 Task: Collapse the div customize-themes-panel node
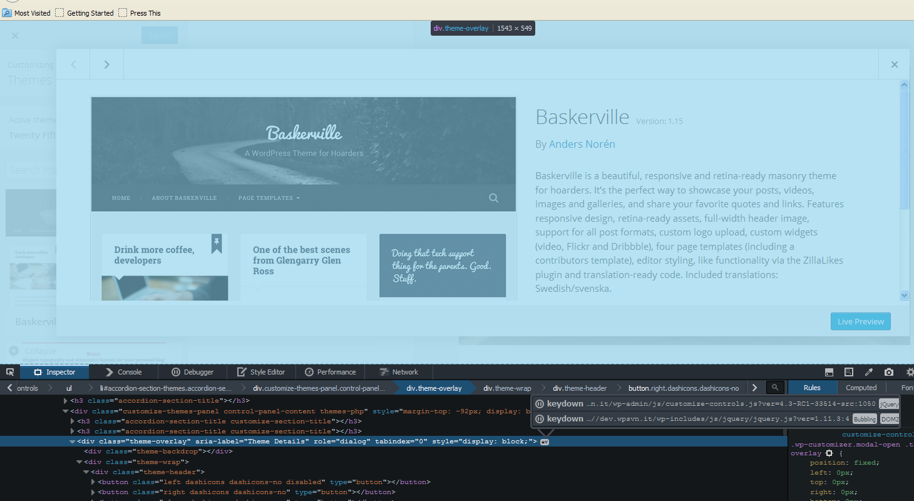tap(66, 411)
